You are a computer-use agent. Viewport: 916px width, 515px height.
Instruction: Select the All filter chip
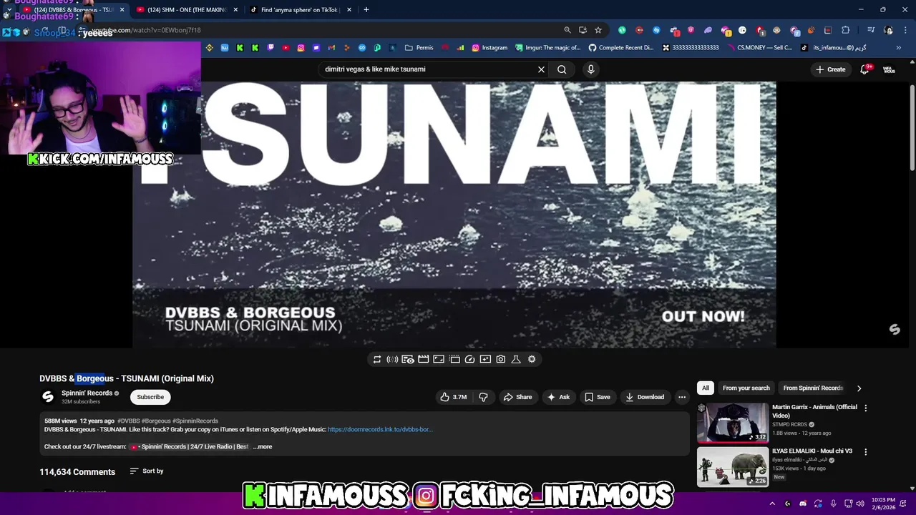[705, 388]
